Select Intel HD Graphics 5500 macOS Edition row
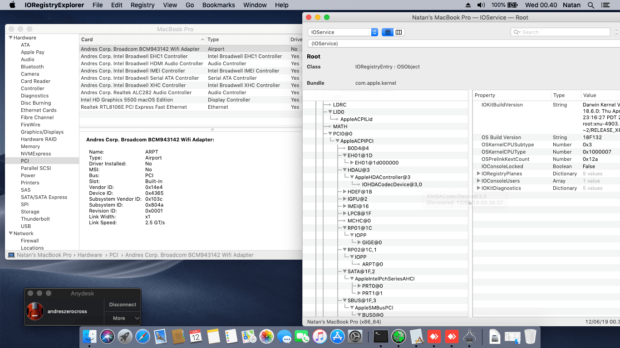The height and width of the screenshot is (348, 620). [191, 100]
